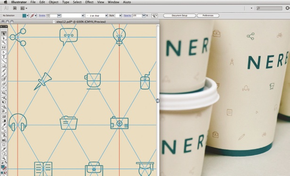Click the control bar fill color swatch

point(24,16)
